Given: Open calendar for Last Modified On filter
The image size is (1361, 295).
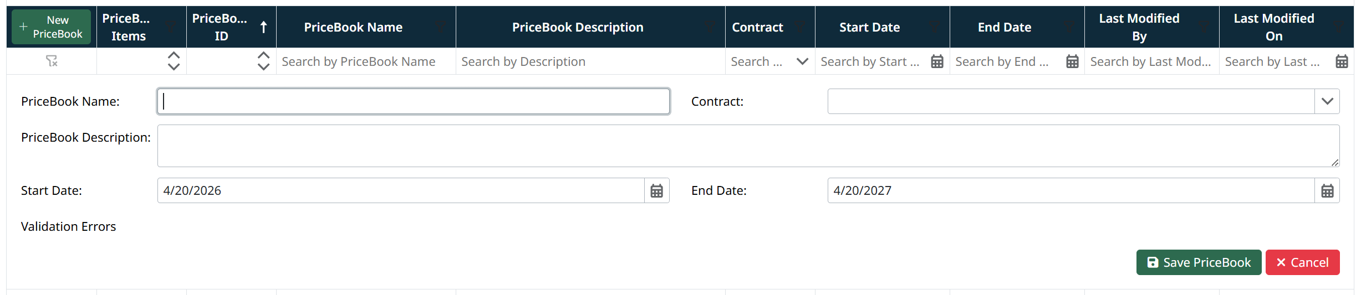Looking at the screenshot, I should (x=1342, y=61).
